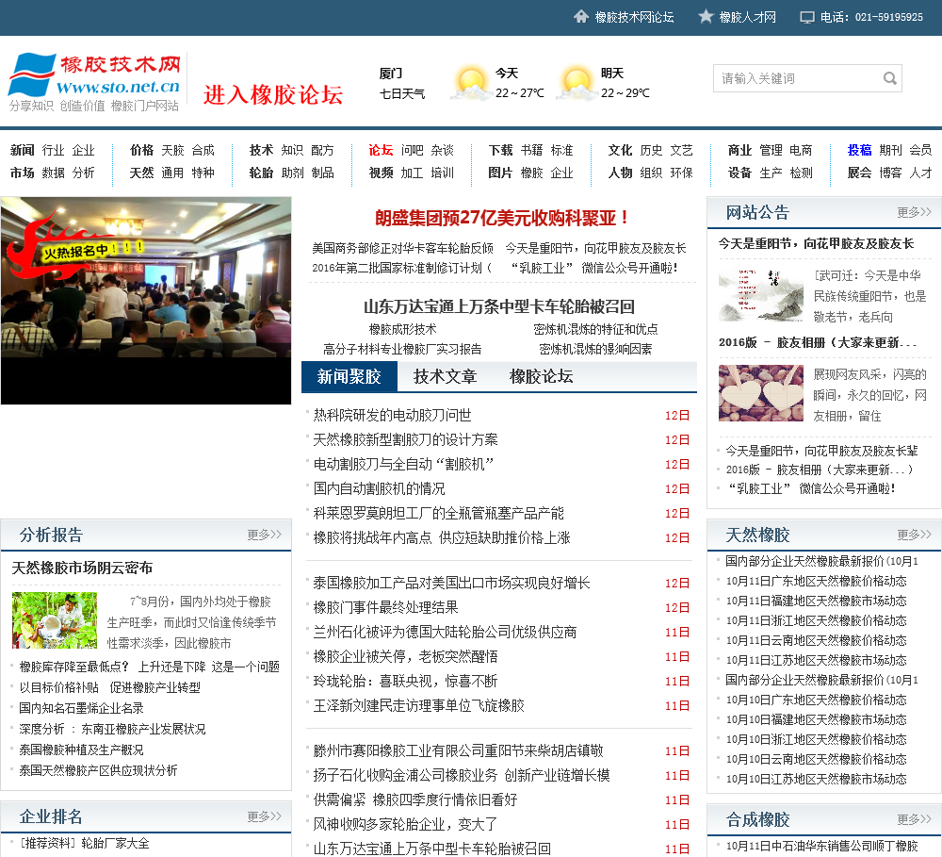Open 橡胶技术网论坛 in top bar

(x=634, y=17)
